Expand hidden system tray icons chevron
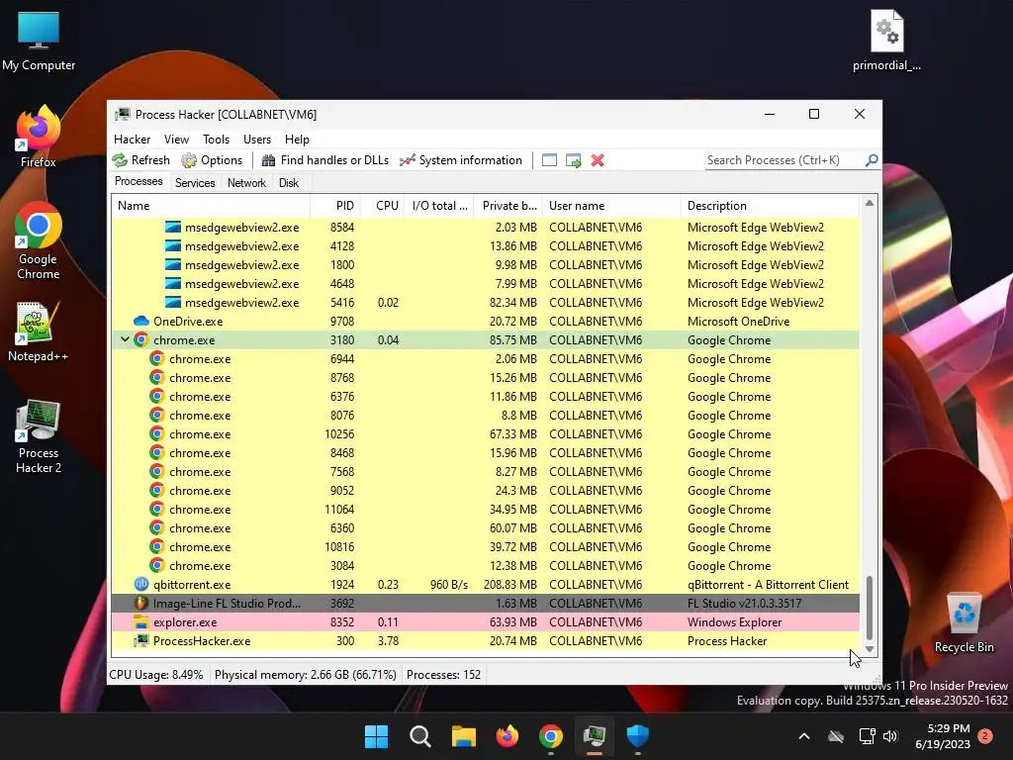 coord(804,736)
